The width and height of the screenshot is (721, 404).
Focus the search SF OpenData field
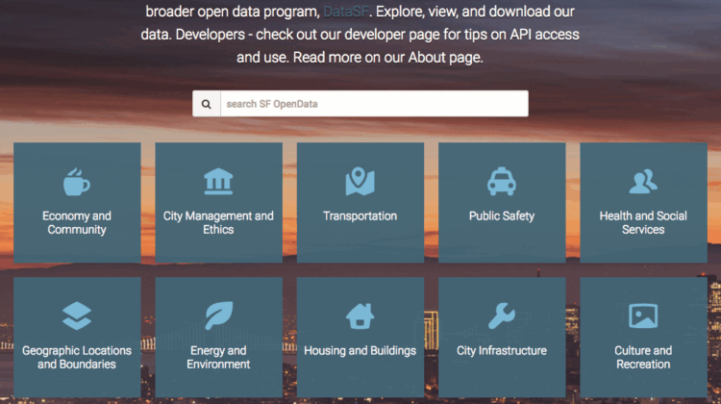[x=373, y=104]
